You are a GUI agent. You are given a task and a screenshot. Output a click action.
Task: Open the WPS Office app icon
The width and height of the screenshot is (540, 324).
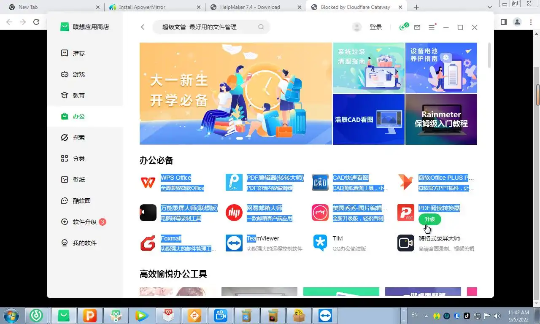tap(148, 182)
